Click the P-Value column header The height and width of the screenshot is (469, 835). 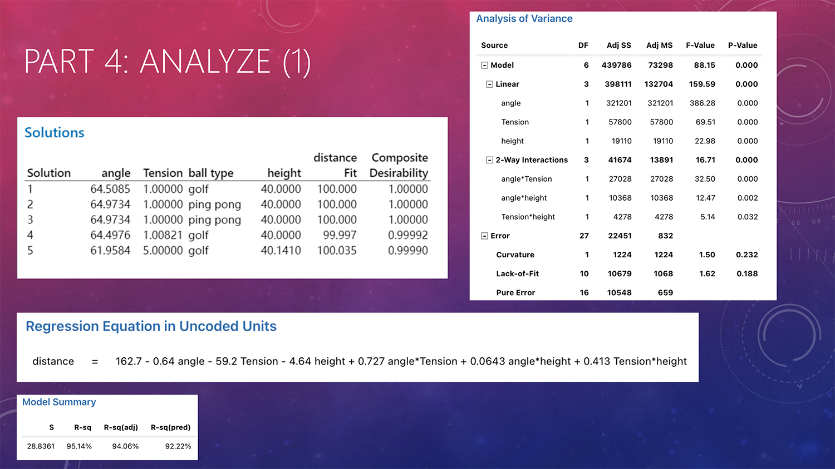click(x=742, y=46)
